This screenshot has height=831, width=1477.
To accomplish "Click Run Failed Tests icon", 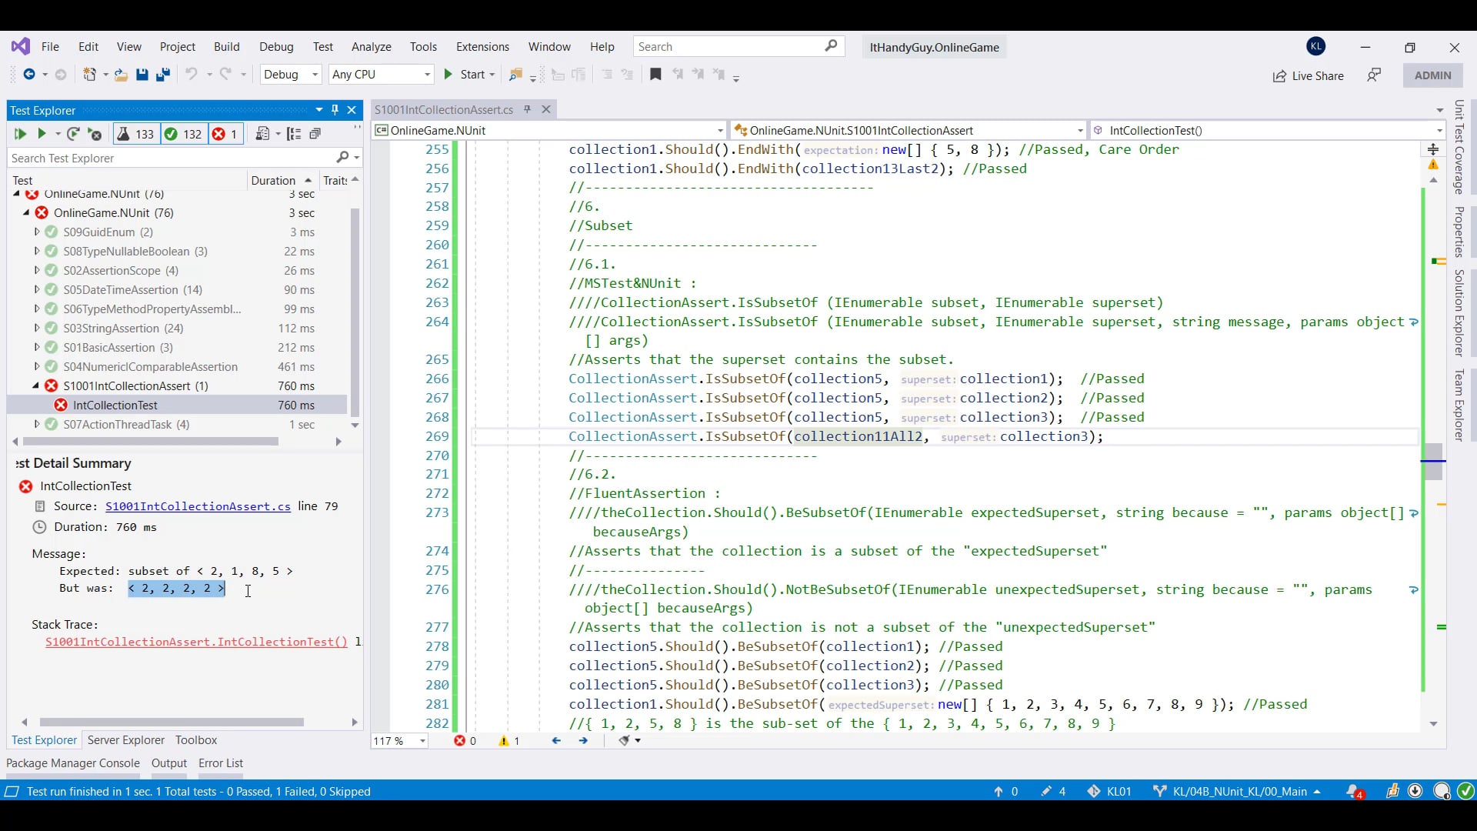I will 95,134.
